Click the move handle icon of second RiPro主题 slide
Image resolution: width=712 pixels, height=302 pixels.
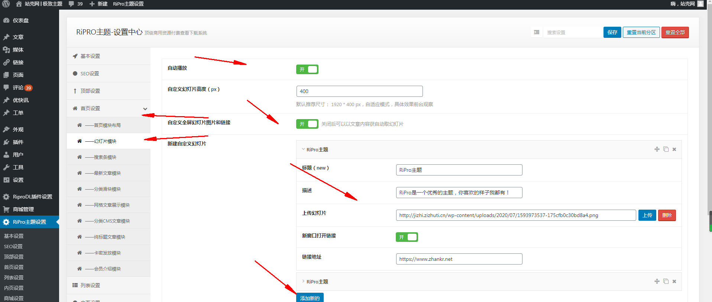(657, 281)
